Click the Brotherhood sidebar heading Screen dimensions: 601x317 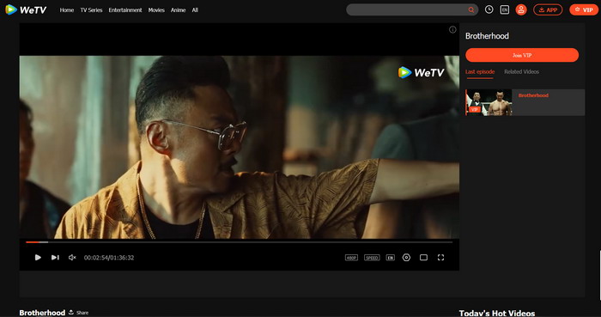point(487,36)
